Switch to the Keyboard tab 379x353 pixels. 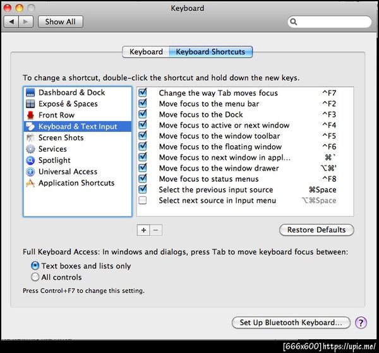(146, 52)
